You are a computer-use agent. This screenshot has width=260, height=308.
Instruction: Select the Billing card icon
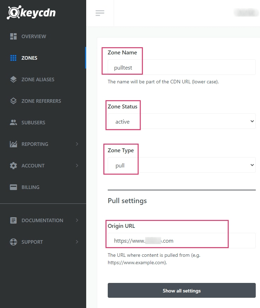pyautogui.click(x=13, y=187)
